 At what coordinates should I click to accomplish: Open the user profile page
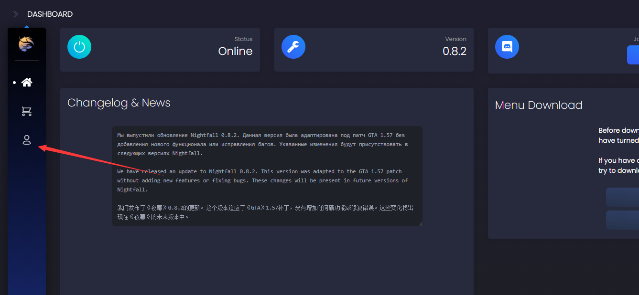coord(27,140)
